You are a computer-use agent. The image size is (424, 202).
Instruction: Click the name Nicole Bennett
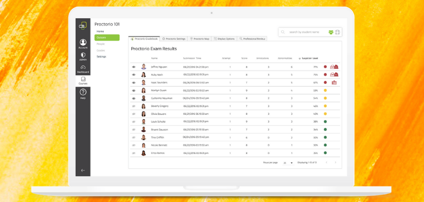(159, 146)
